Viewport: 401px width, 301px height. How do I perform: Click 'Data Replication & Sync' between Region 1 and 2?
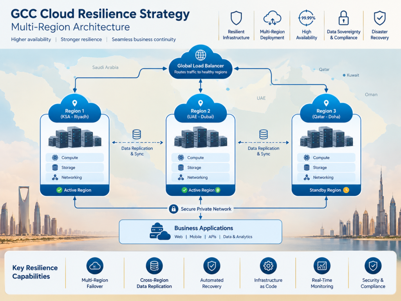[x=137, y=151]
